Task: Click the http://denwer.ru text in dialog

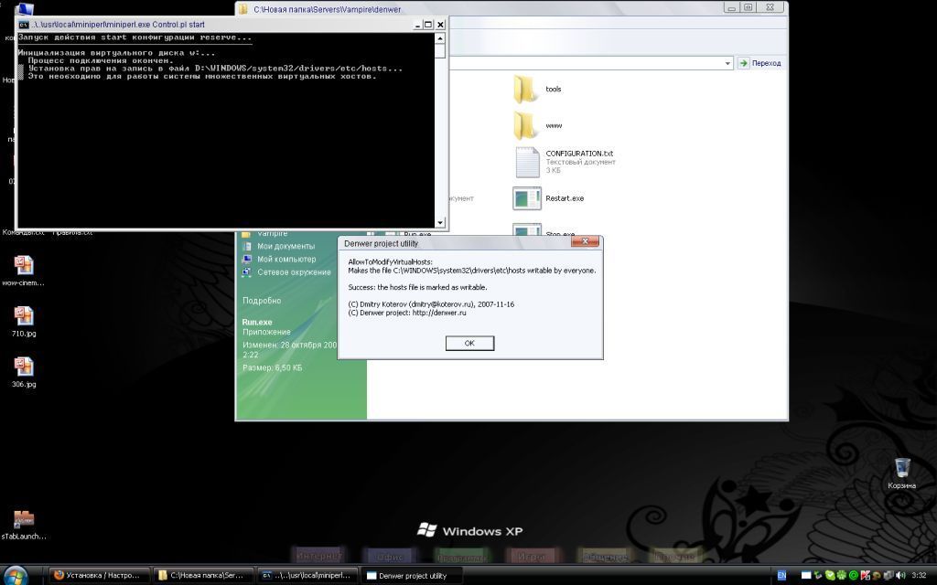Action: tap(439, 313)
